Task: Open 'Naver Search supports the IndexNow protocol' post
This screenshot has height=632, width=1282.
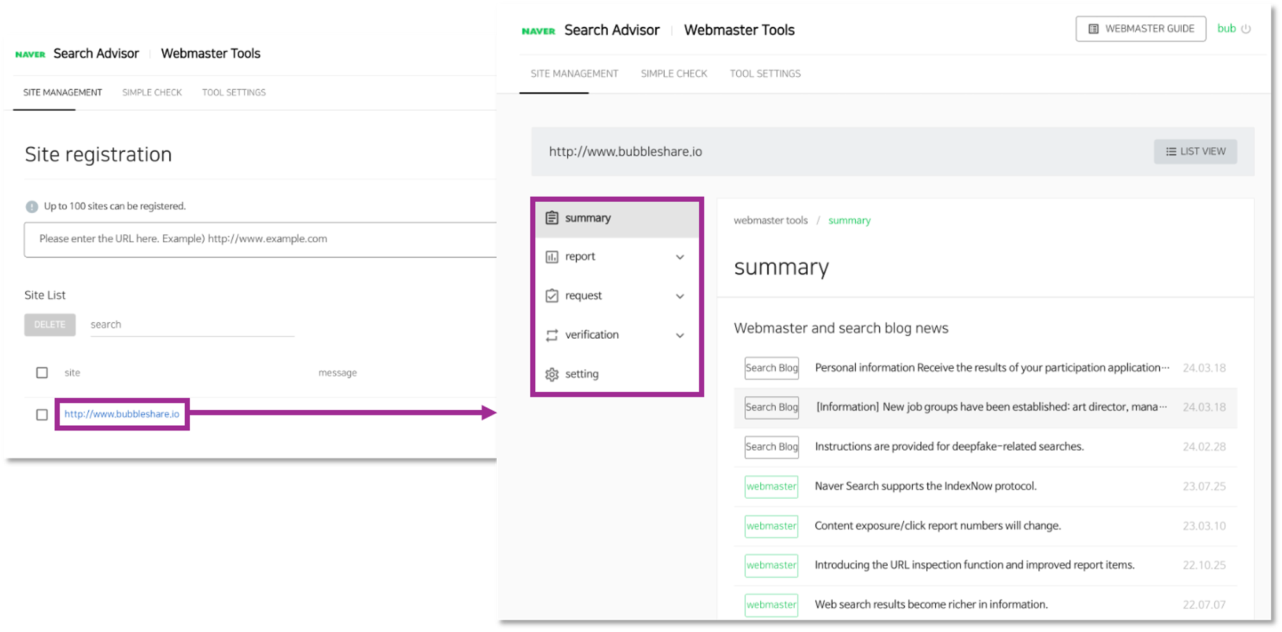Action: (926, 486)
